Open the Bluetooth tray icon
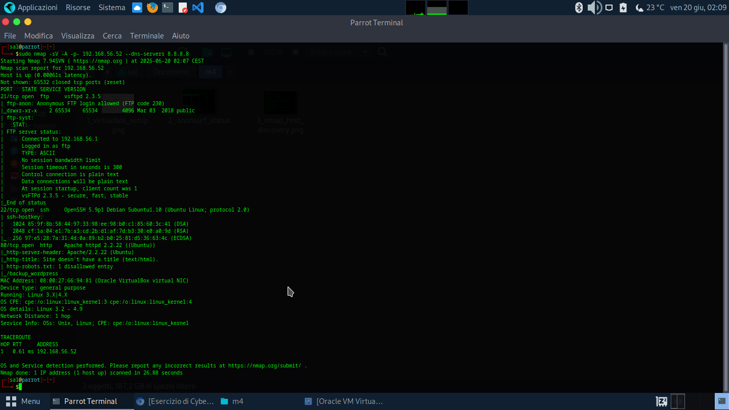Viewport: 729px width, 410px height. coord(579,8)
